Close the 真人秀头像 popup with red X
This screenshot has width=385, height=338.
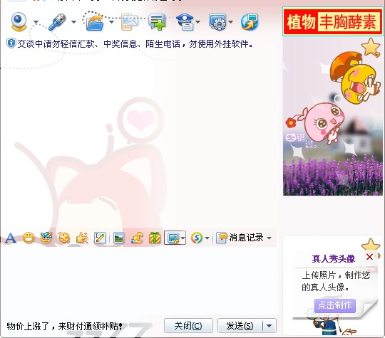tap(369, 257)
